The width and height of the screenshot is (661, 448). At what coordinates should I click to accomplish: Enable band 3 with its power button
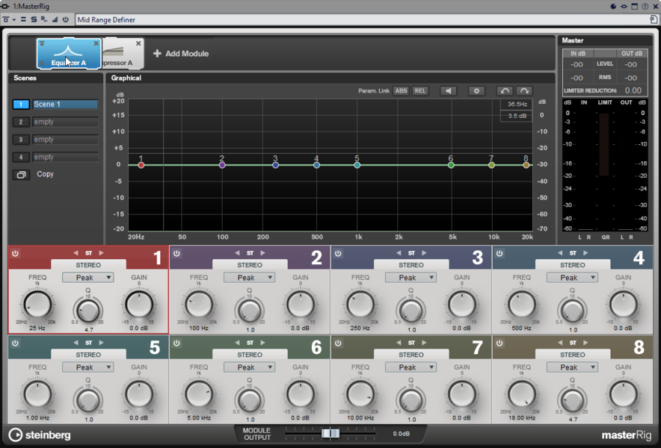[x=338, y=253]
